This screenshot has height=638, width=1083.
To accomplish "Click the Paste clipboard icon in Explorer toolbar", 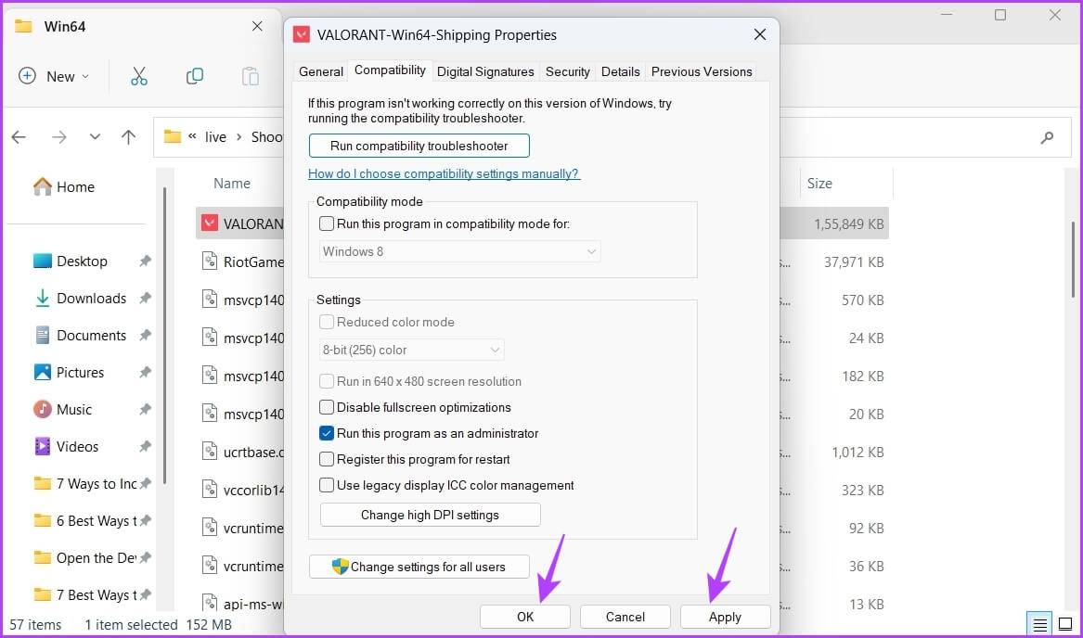I will click(x=250, y=76).
